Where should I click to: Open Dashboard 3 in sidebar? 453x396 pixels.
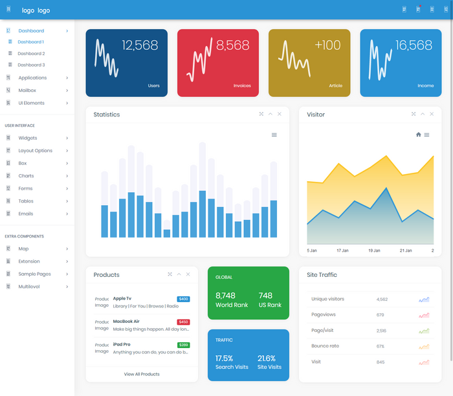point(31,65)
